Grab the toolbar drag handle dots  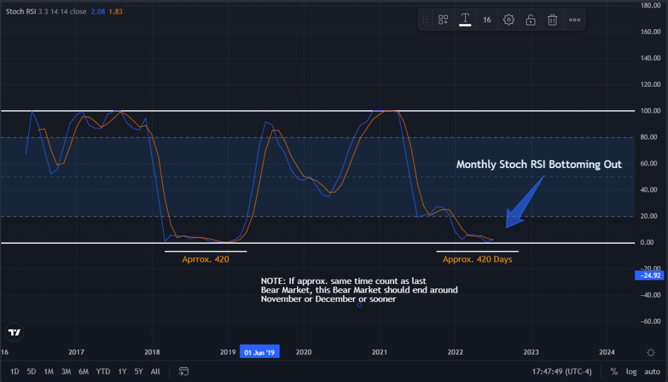click(425, 20)
